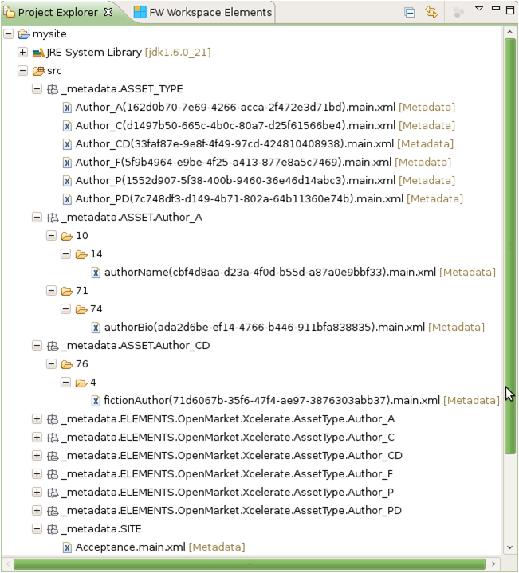Select Author_PD(7c748df3...) main.xml file name
Image resolution: width=519 pixels, height=573 pixels.
(x=239, y=199)
